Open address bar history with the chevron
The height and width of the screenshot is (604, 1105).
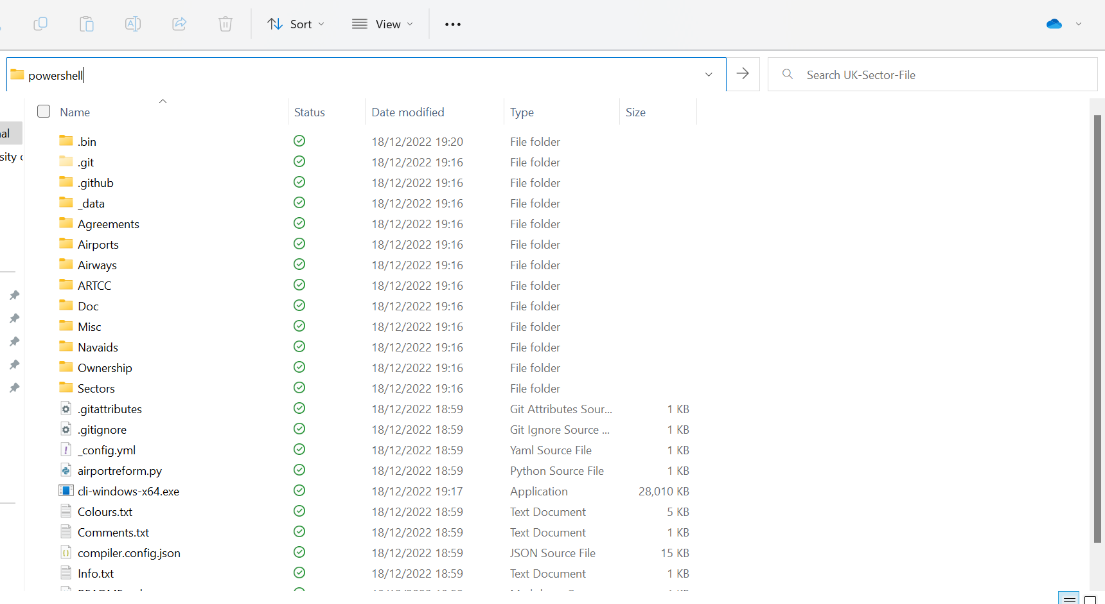[x=709, y=75]
